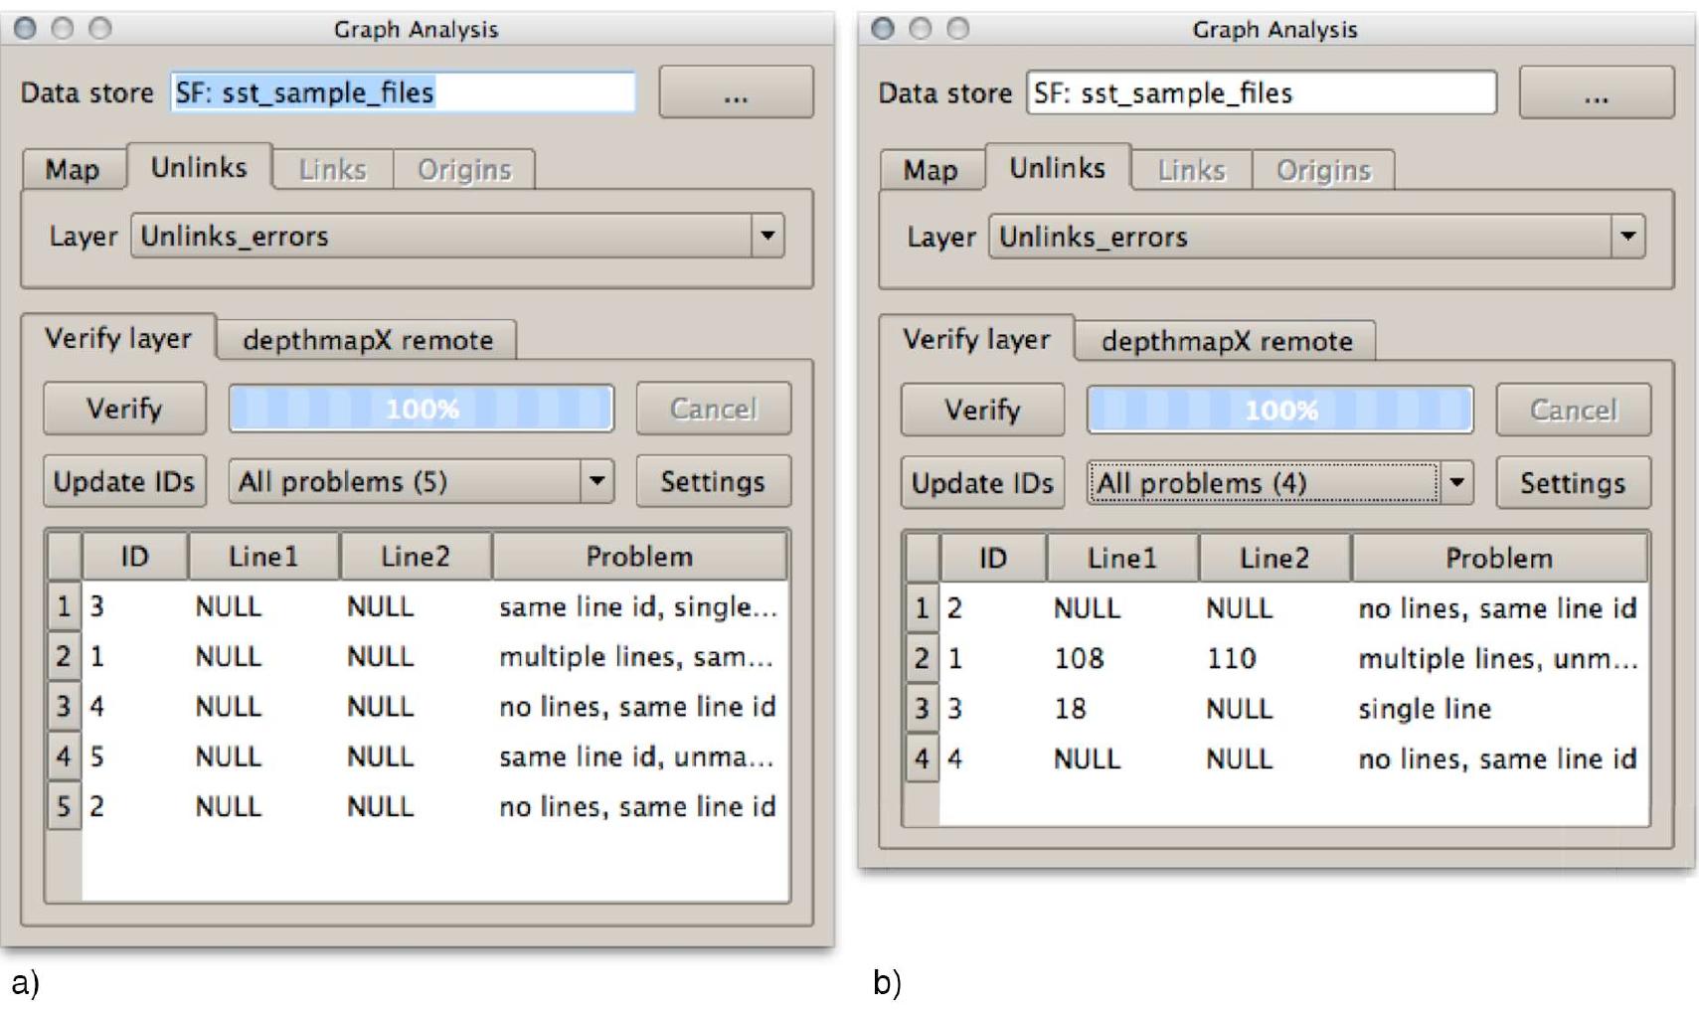1699x1012 pixels.
Task: Browse data store with ... button, right window
Action: click(x=1597, y=93)
